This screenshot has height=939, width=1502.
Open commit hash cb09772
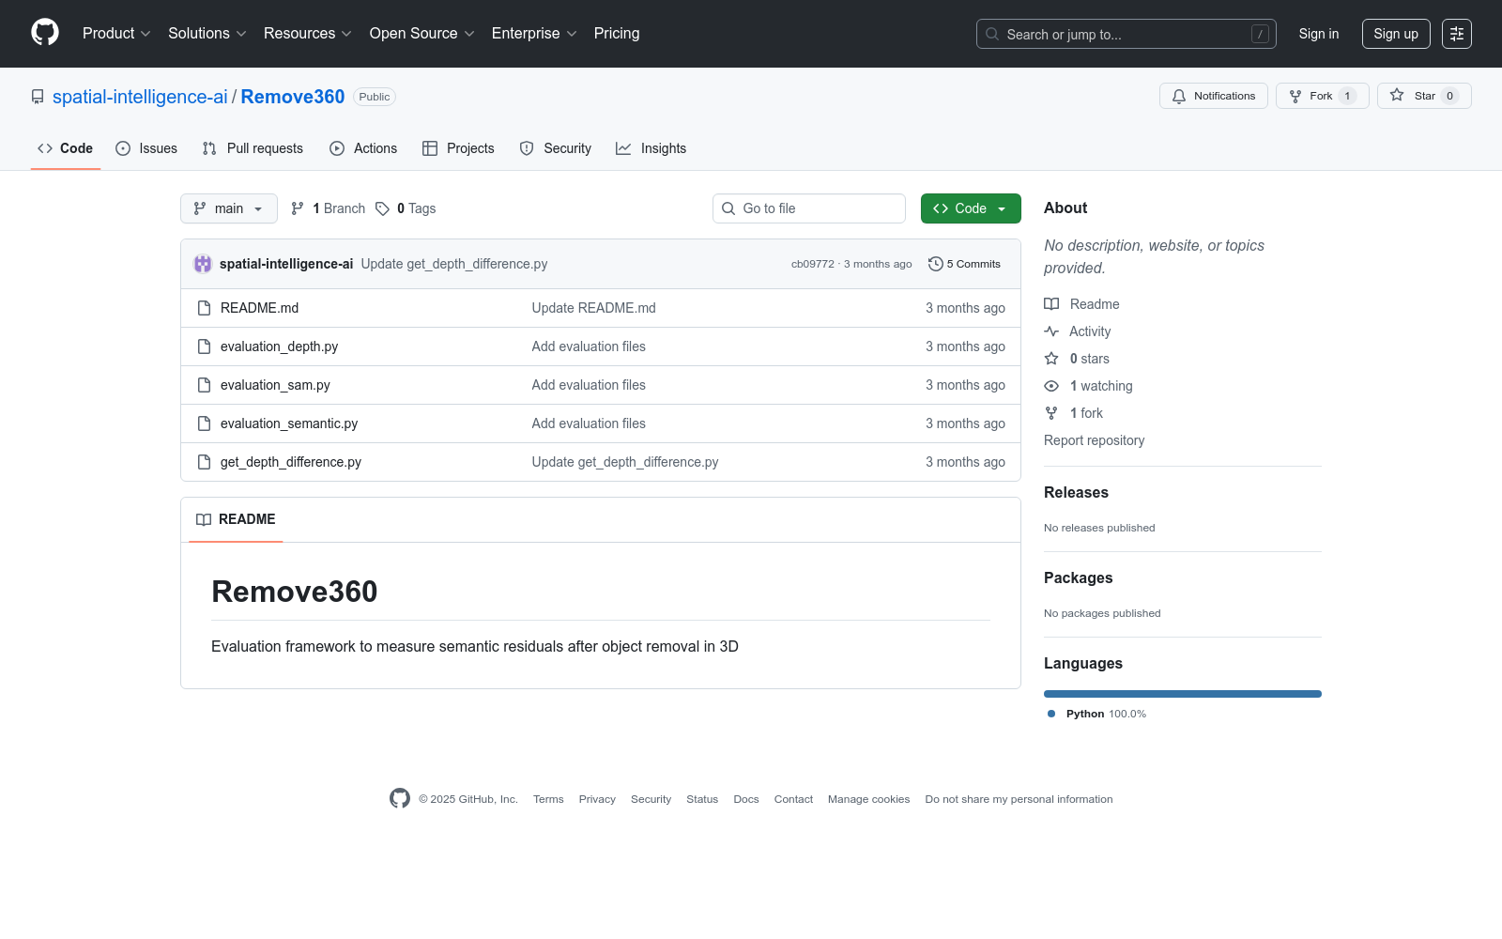[813, 264]
